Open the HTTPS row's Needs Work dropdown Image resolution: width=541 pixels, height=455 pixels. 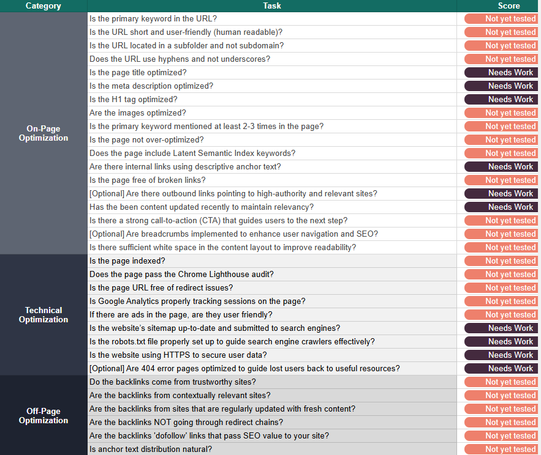tap(501, 355)
